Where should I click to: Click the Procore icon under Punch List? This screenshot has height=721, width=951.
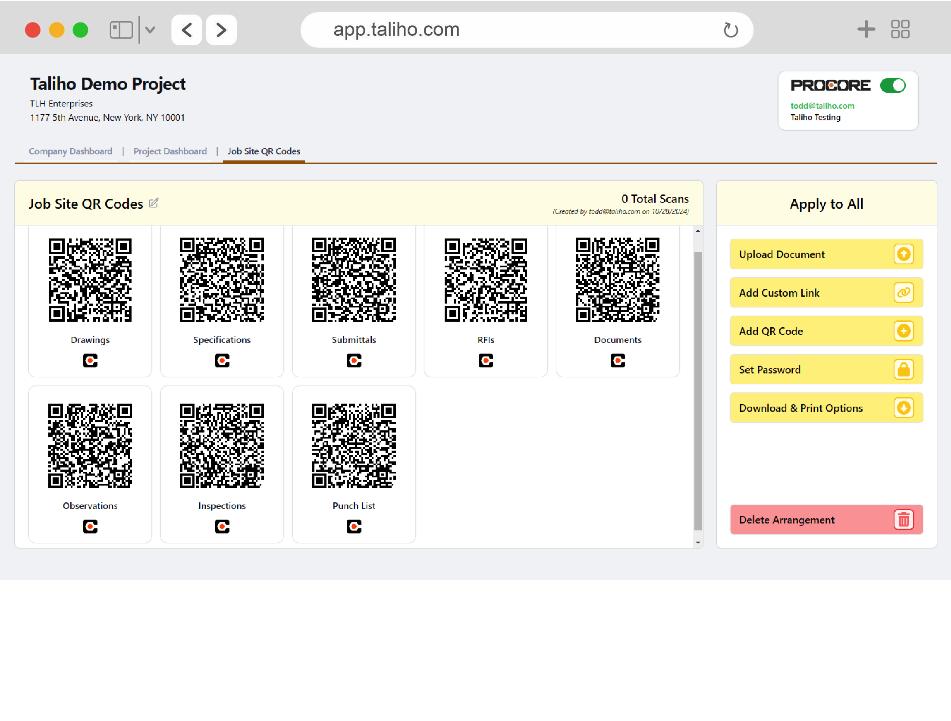click(x=354, y=527)
